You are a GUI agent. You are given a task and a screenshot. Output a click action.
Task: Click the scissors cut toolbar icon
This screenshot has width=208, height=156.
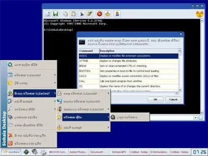tap(82, 14)
